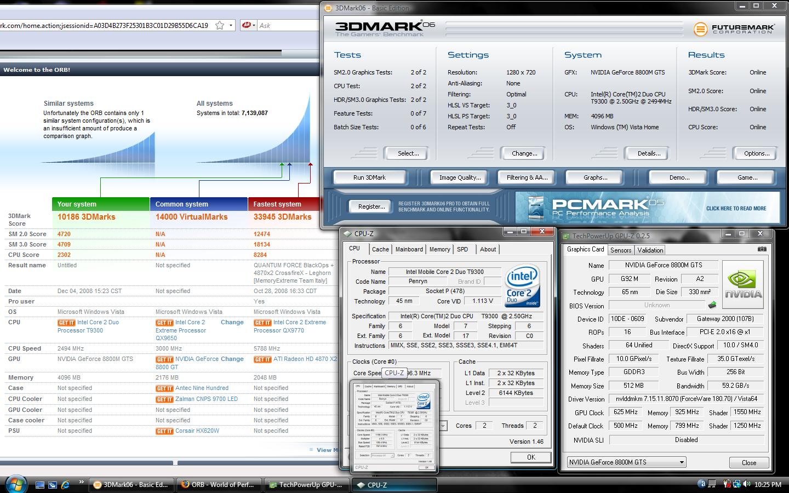Open processor Selection dropdown in CPU-Z
This screenshot has width=789, height=493.
click(x=443, y=426)
